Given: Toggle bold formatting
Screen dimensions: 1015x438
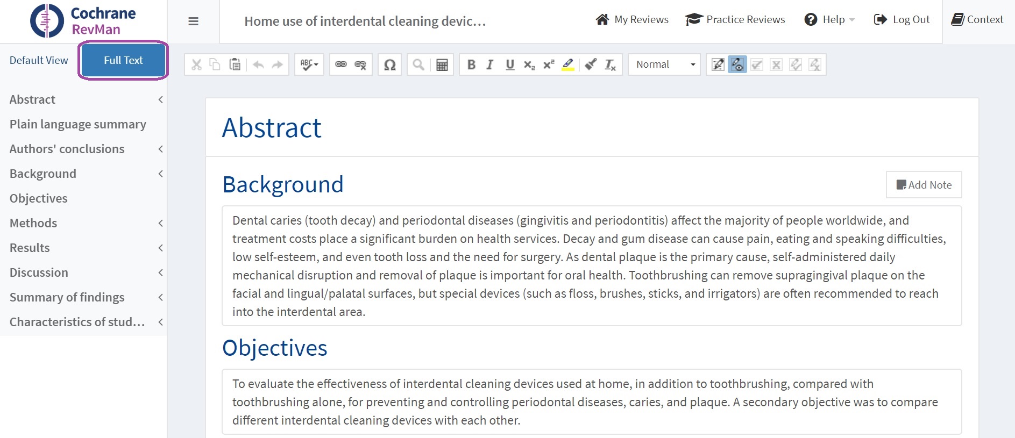Looking at the screenshot, I should pos(471,65).
